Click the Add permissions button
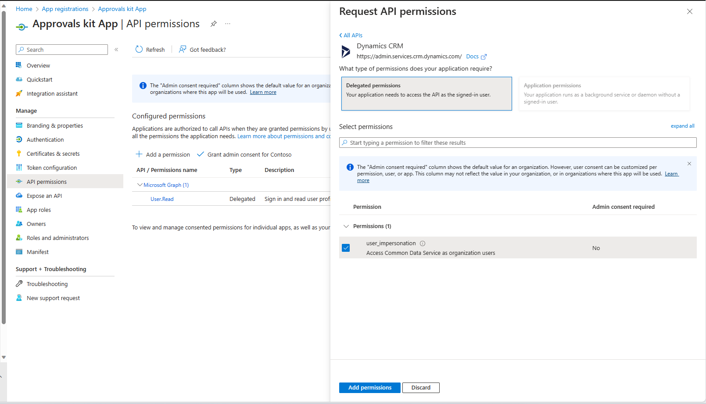 coord(369,388)
